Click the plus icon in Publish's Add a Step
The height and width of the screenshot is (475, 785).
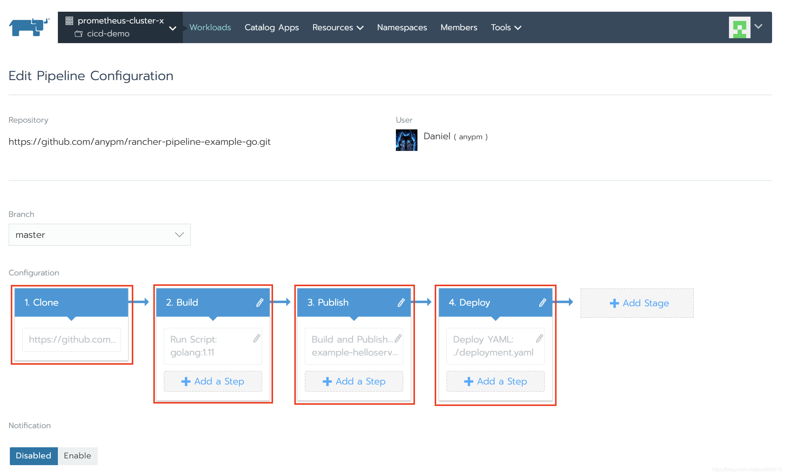[327, 382]
